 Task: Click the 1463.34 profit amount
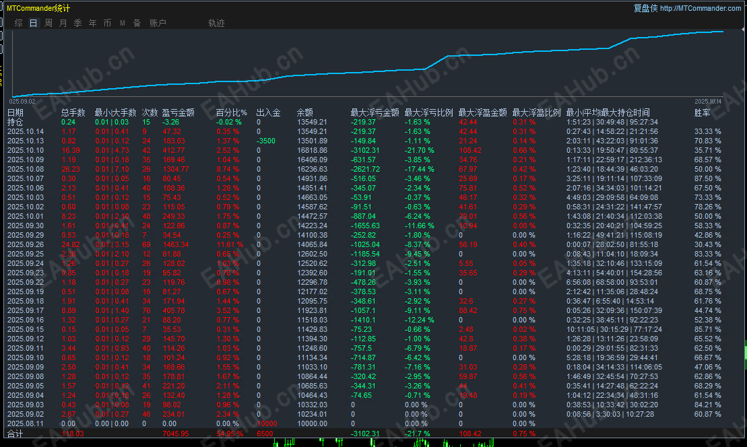175,244
